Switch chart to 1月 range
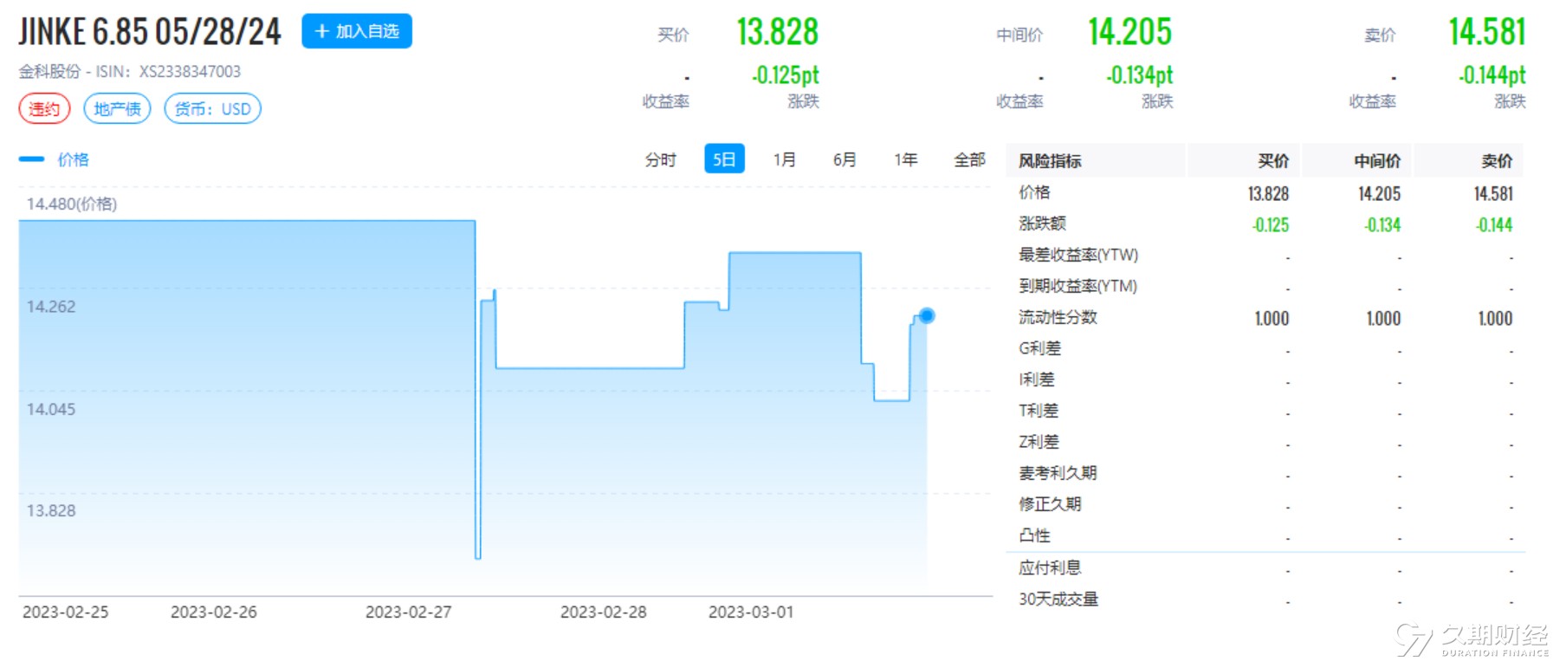Viewport: 1553px width, 661px height. 784,159
